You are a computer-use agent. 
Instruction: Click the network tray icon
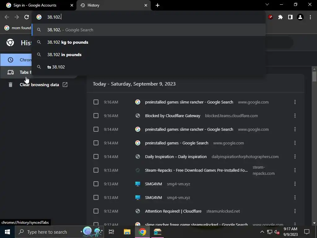[270, 232]
